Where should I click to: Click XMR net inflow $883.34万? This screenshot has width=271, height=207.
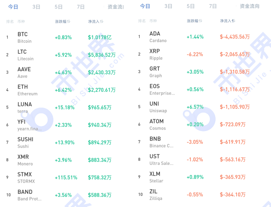point(100,160)
